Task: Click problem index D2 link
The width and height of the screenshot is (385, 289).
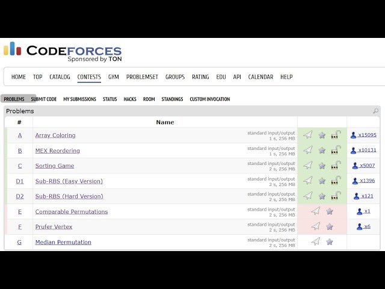Action: pos(20,196)
